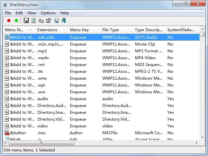
Task: Click the vertical scrollbar thumb
Action: [x=202, y=34]
